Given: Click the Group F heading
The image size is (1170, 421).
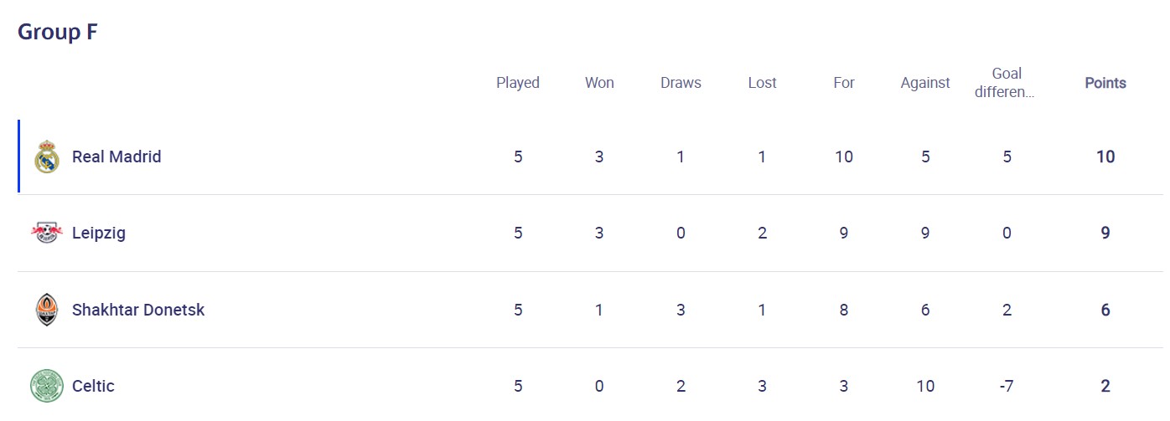Looking at the screenshot, I should click(58, 32).
